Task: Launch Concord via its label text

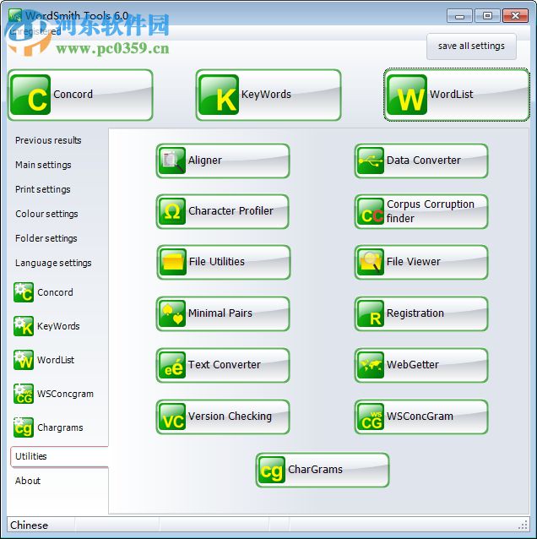Action: click(73, 94)
